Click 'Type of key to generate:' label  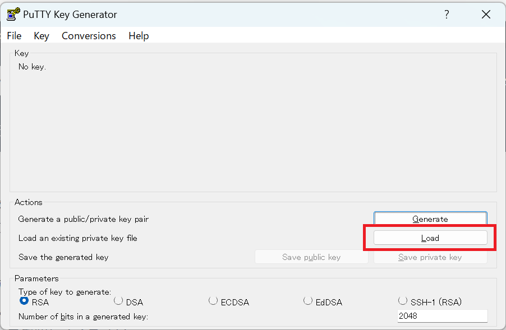65,292
